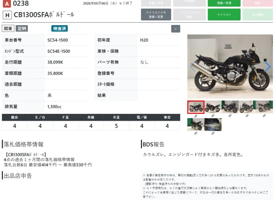Collapse the panel with the "<" button

(x=176, y=29)
